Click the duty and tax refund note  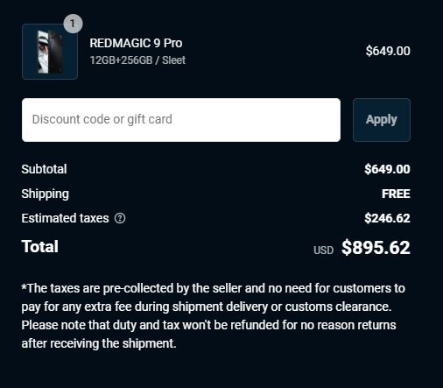[x=208, y=335]
